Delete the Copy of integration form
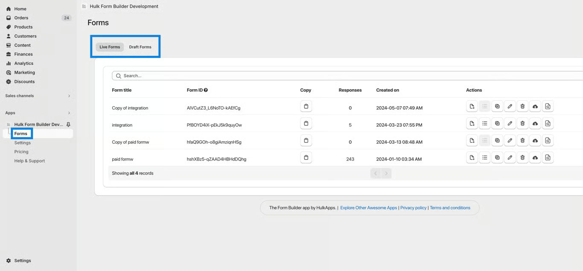The image size is (583, 271). point(522,106)
